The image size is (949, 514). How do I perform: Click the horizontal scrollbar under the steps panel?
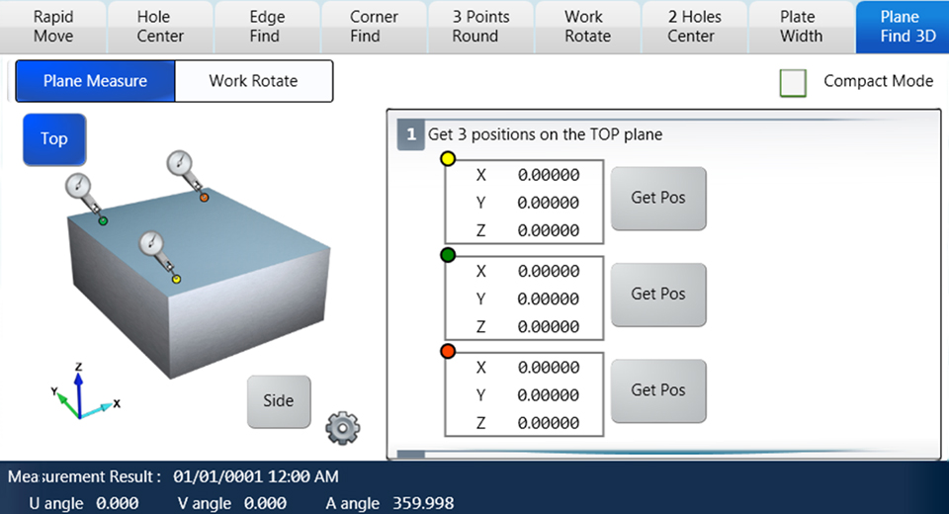click(662, 455)
